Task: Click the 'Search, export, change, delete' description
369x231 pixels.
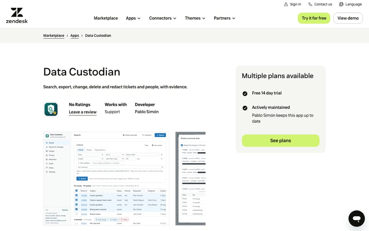Action: (115, 87)
